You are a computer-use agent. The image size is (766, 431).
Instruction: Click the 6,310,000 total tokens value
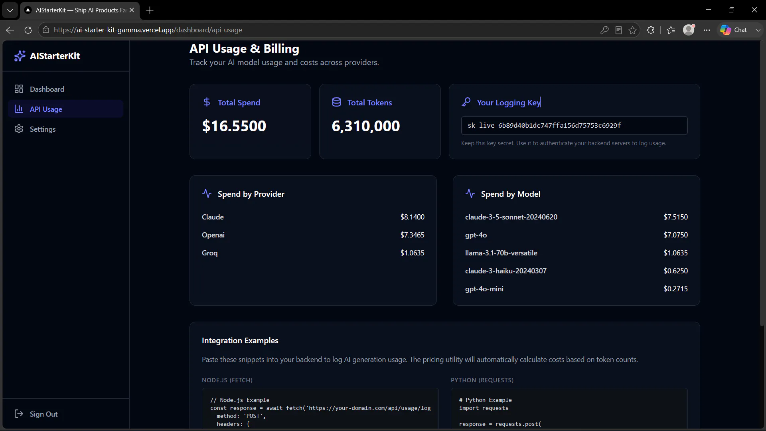[366, 126]
